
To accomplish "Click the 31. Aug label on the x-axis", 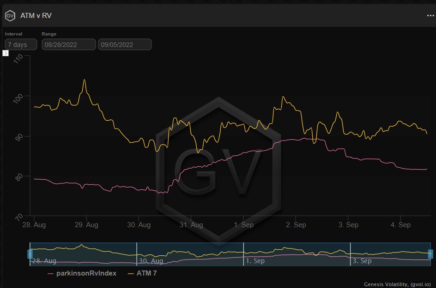I will point(191,225).
